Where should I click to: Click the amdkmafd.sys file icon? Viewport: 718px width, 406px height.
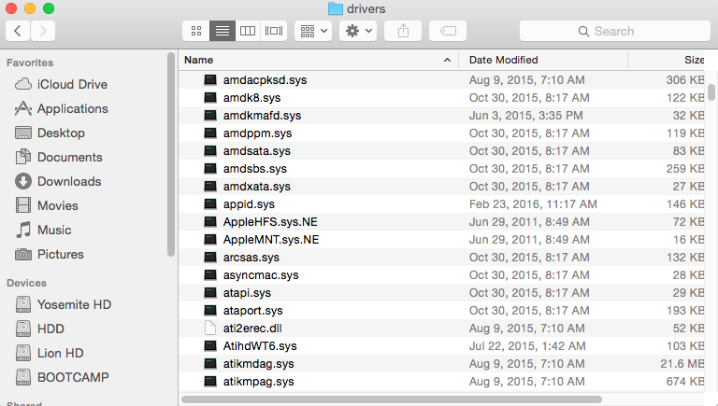point(210,116)
